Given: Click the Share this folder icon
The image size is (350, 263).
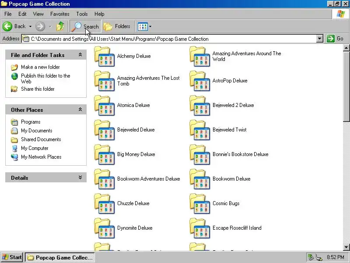Looking at the screenshot, I should (x=14, y=89).
